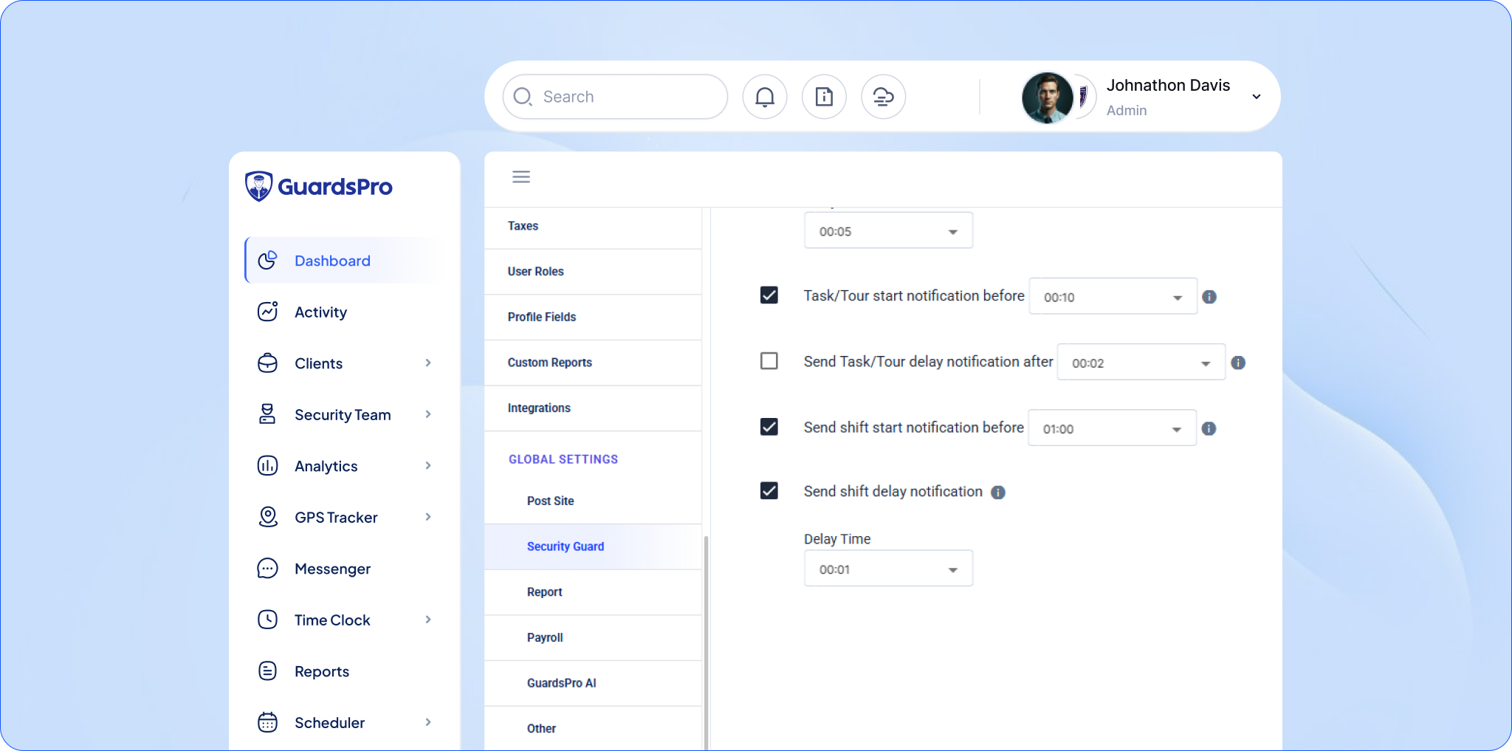
Task: Expand the Analytics submenu chevron
Action: (x=428, y=465)
